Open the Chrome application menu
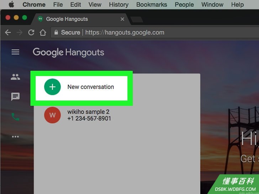This screenshot has height=194, width=259. coord(34,5)
